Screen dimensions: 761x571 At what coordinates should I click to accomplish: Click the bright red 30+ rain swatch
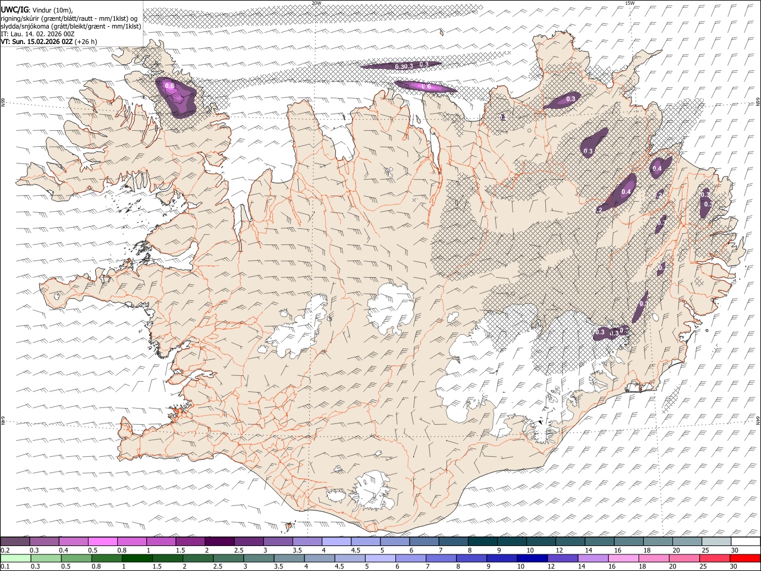click(x=746, y=558)
